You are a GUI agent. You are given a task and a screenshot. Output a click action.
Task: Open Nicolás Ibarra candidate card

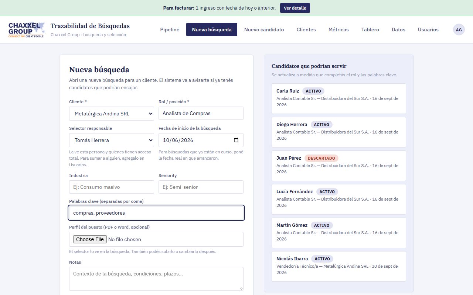click(x=339, y=266)
